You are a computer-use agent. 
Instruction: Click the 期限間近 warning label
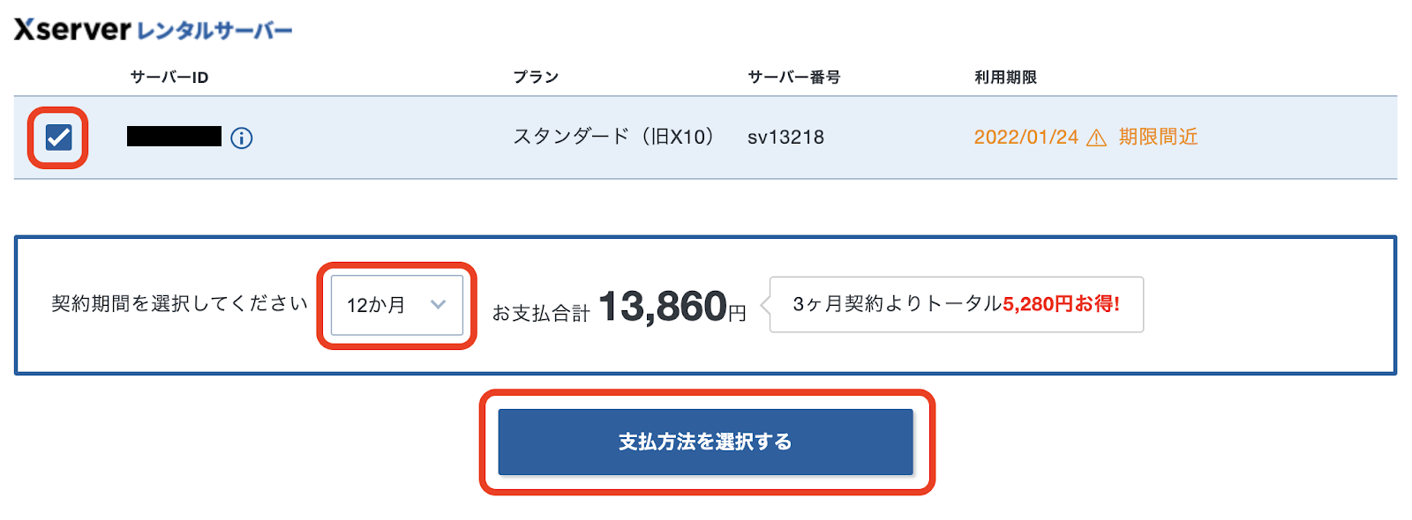click(1158, 137)
